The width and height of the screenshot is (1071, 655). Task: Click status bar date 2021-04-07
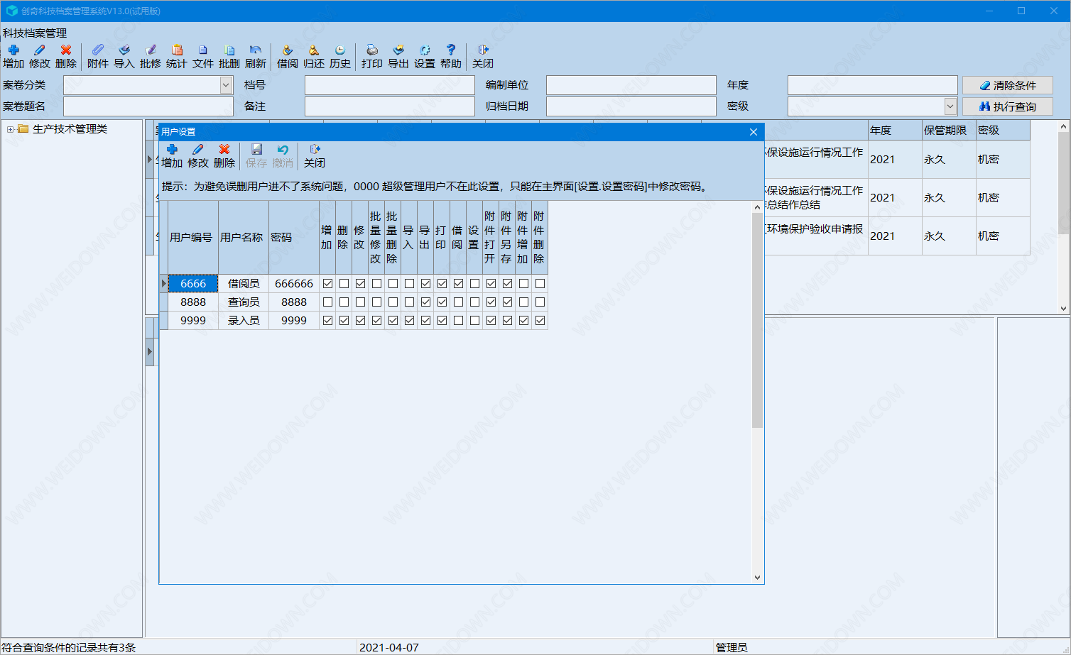pyautogui.click(x=389, y=647)
